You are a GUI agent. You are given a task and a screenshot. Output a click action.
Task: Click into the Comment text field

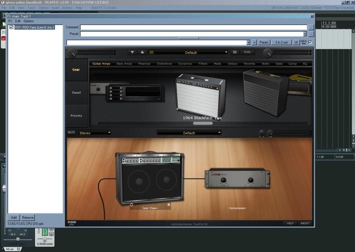(x=193, y=27)
